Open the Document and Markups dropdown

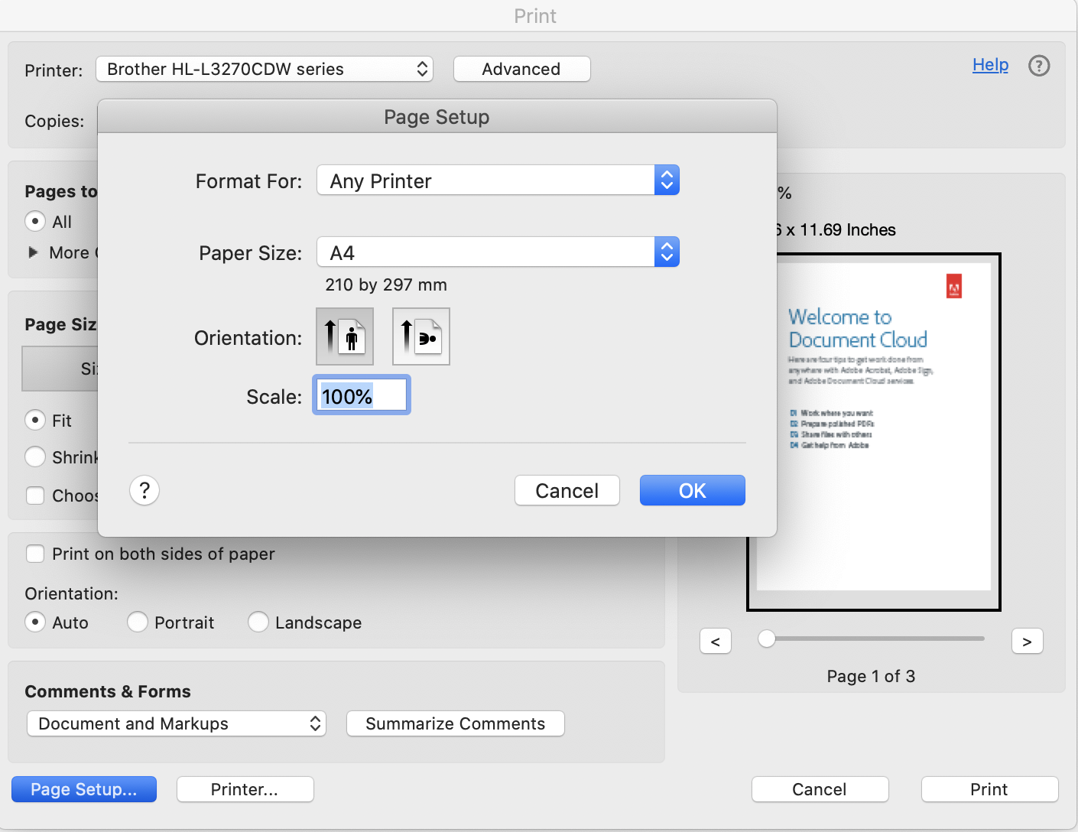pyautogui.click(x=176, y=723)
